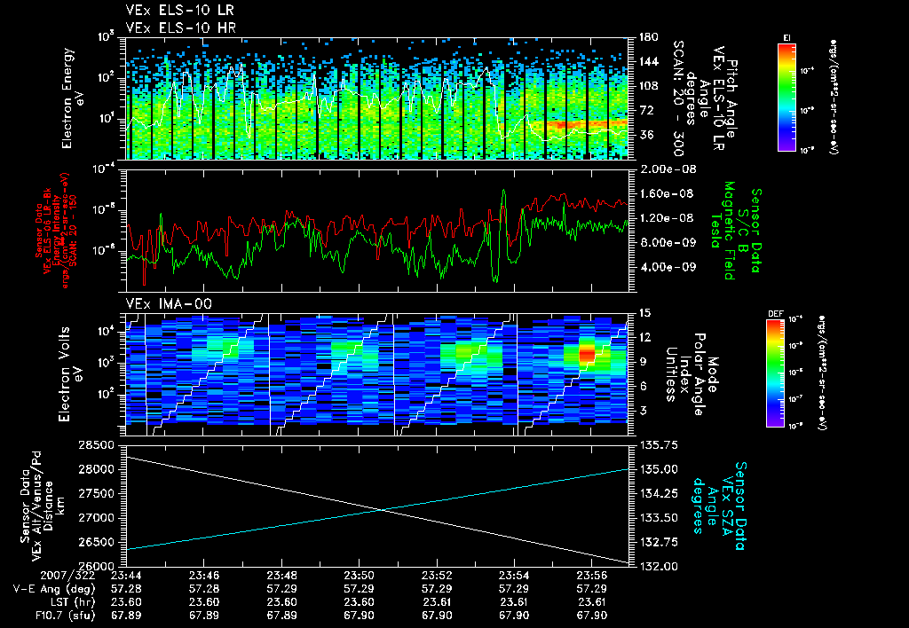Click the 23:46 time tick label
The height and width of the screenshot is (628, 909).
click(x=204, y=576)
